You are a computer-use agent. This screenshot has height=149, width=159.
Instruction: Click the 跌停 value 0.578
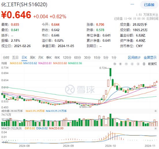(100, 30)
